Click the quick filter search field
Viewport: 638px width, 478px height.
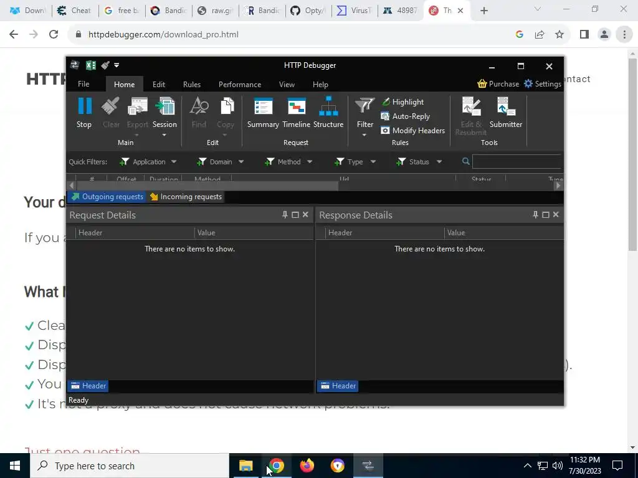point(517,162)
